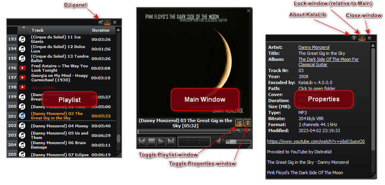
Task: Sort playlist by Duration column header
Action: pyautogui.click(x=103, y=30)
